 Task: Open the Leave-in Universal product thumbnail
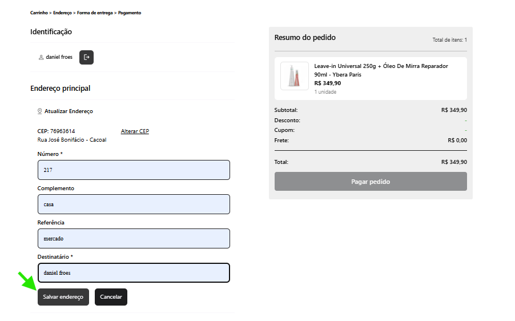(295, 76)
